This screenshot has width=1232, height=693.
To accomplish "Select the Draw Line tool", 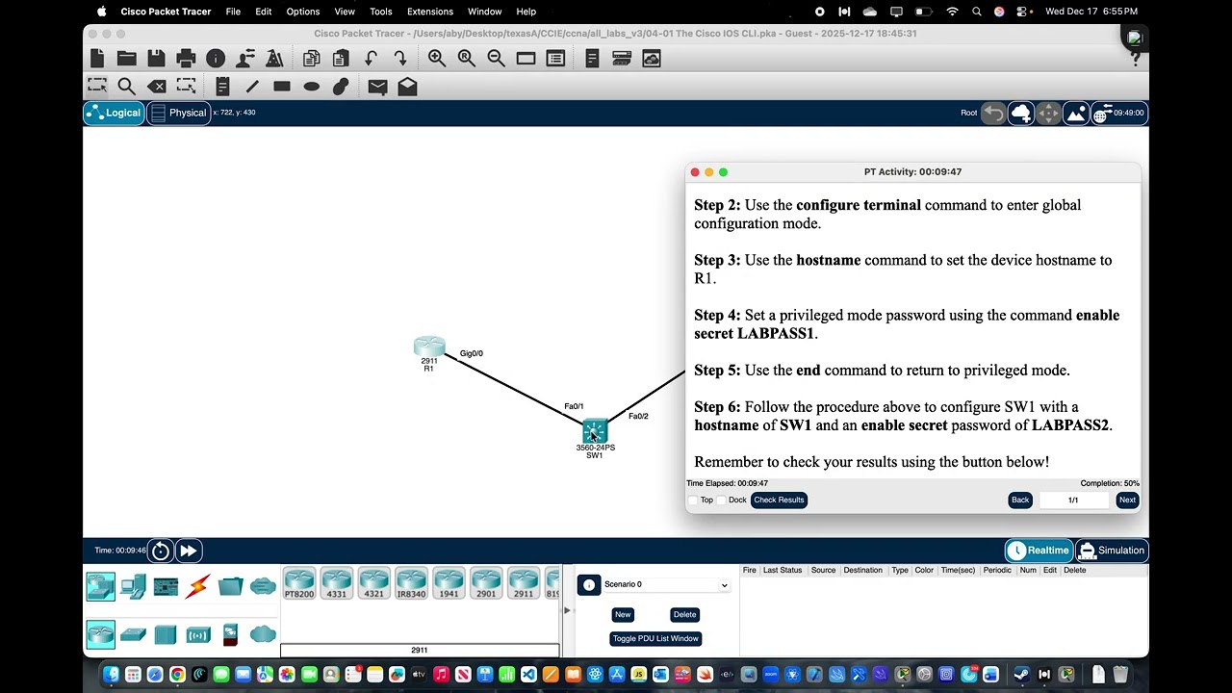I will [x=252, y=87].
